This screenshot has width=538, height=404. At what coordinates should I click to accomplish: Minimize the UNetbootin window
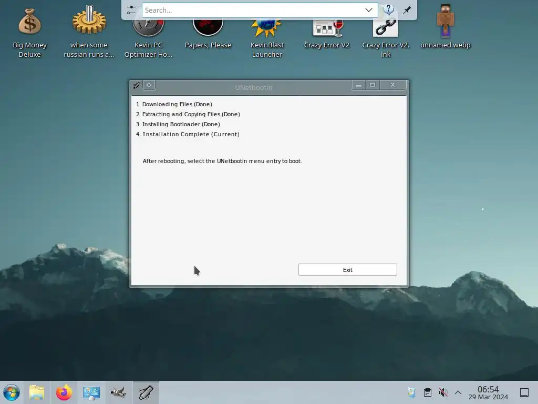point(358,85)
